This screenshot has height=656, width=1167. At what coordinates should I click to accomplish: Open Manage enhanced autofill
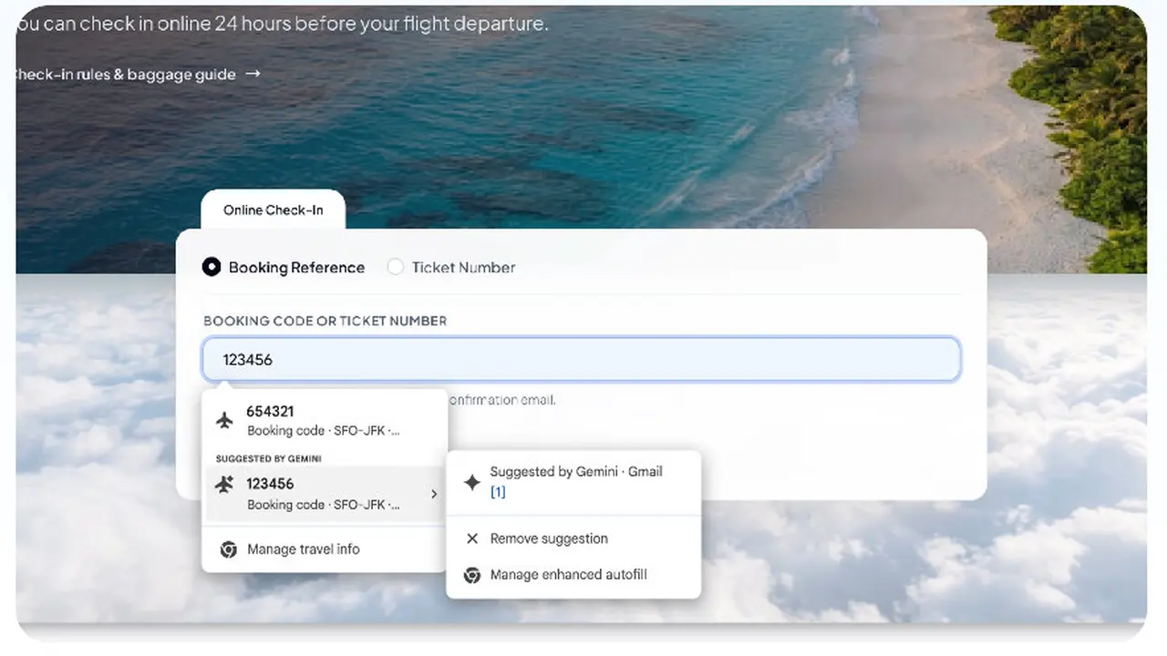pos(573,575)
